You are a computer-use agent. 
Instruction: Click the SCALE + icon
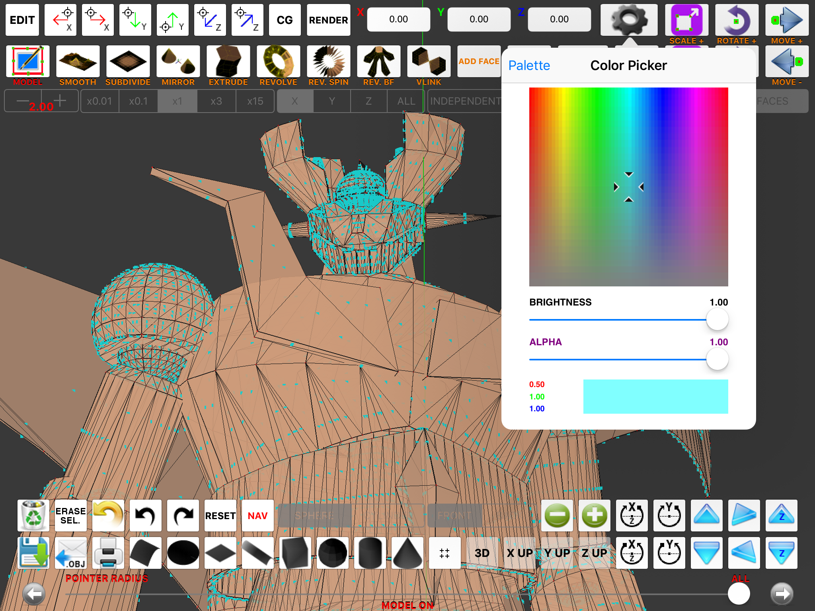(x=686, y=20)
